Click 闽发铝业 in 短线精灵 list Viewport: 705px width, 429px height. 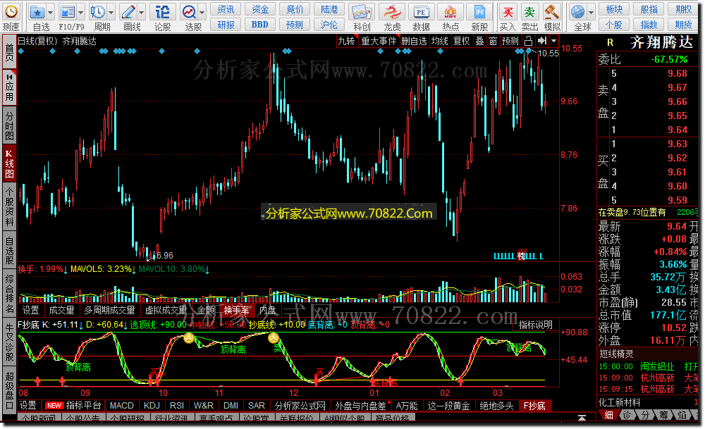coord(657,366)
